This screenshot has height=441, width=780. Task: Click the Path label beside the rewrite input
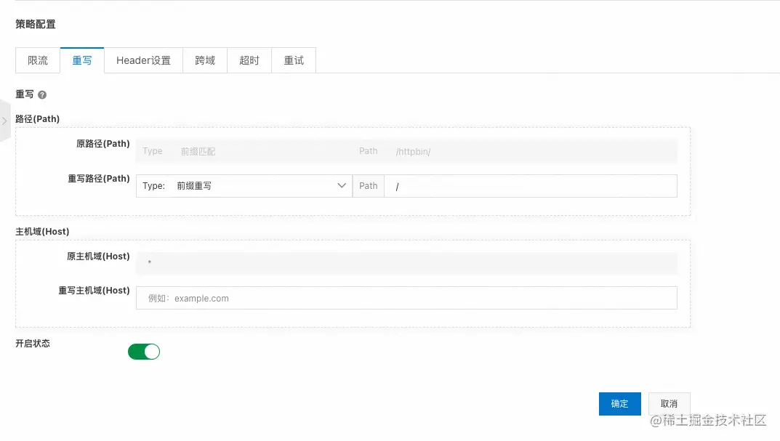click(x=368, y=185)
